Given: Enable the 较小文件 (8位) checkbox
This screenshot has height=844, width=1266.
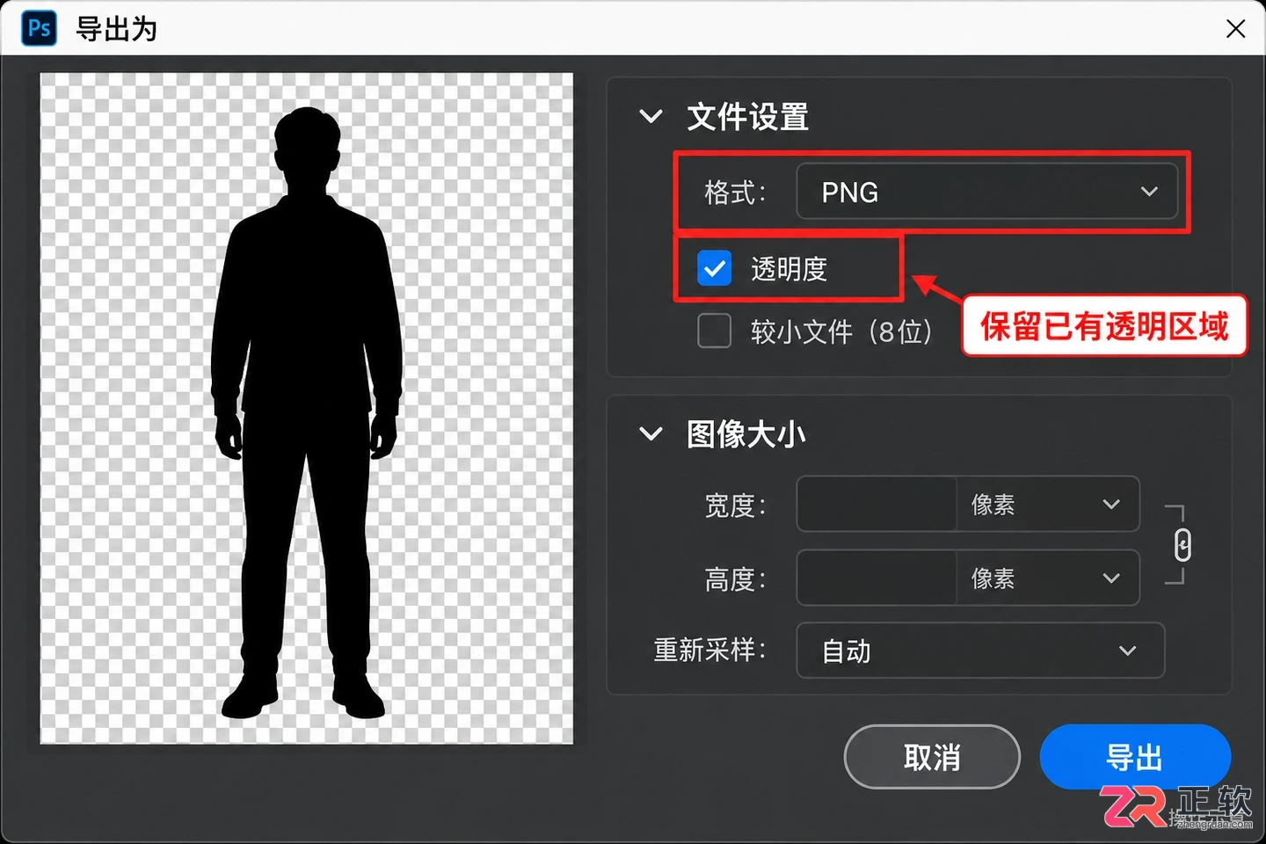Looking at the screenshot, I should (714, 331).
